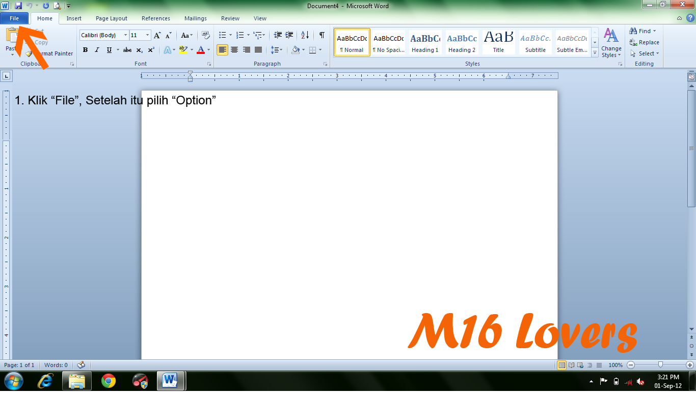Clear formatting with the eraser icon
The image size is (696, 393).
[x=206, y=35]
